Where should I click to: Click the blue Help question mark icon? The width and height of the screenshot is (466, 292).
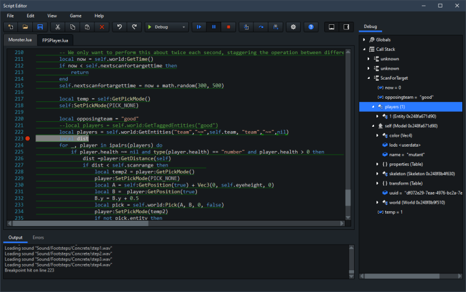pyautogui.click(x=311, y=27)
